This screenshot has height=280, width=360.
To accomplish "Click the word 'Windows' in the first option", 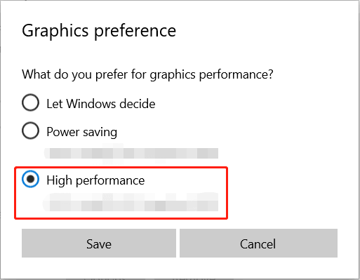I will [x=91, y=104].
